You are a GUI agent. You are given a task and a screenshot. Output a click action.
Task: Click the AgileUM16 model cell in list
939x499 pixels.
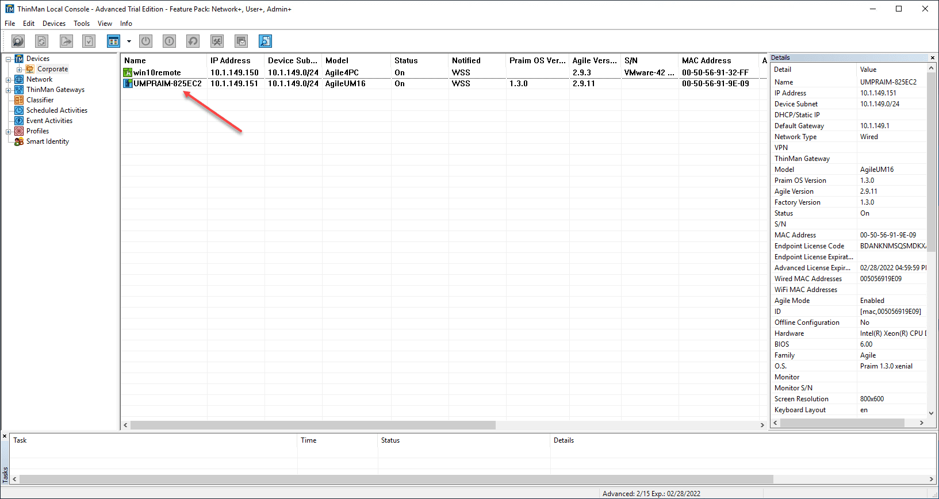346,83
